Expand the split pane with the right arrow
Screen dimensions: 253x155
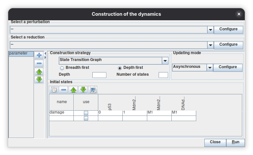click(45, 57)
